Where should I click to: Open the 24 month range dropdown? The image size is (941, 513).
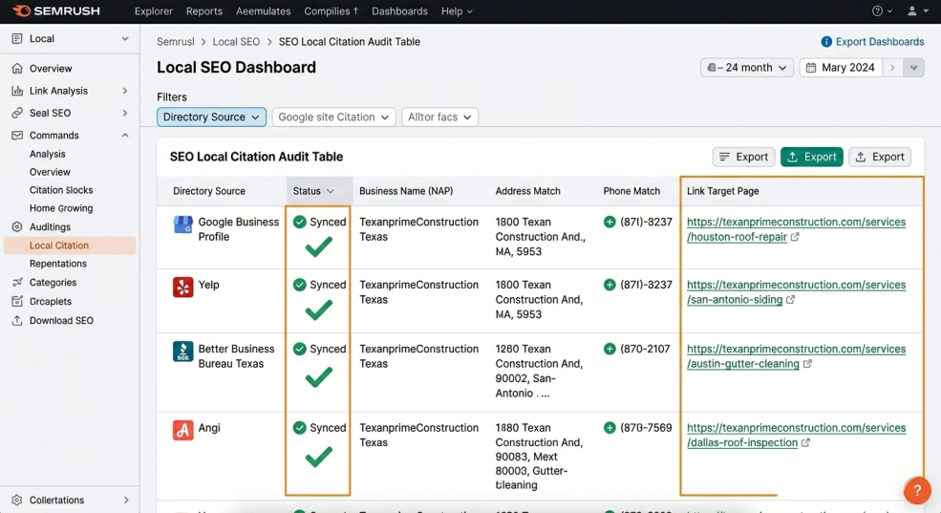pos(746,67)
